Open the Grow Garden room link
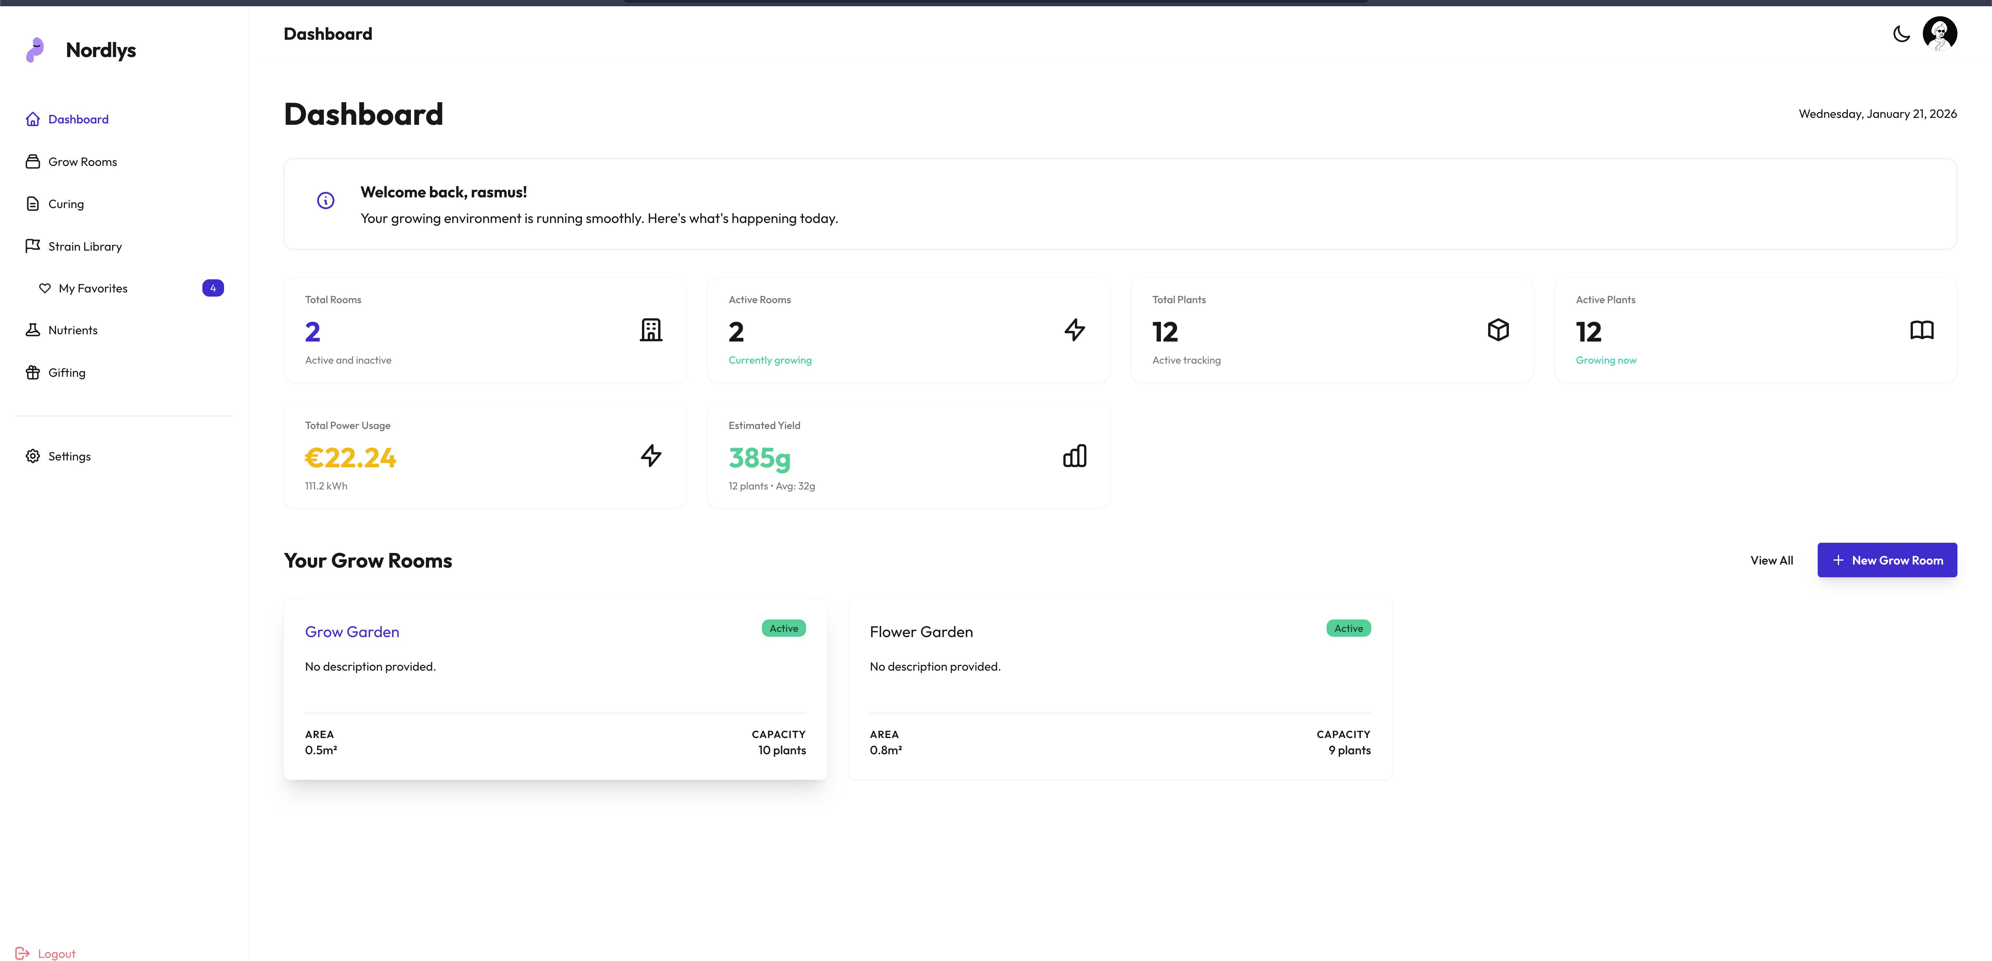This screenshot has width=1992, height=961. click(352, 632)
